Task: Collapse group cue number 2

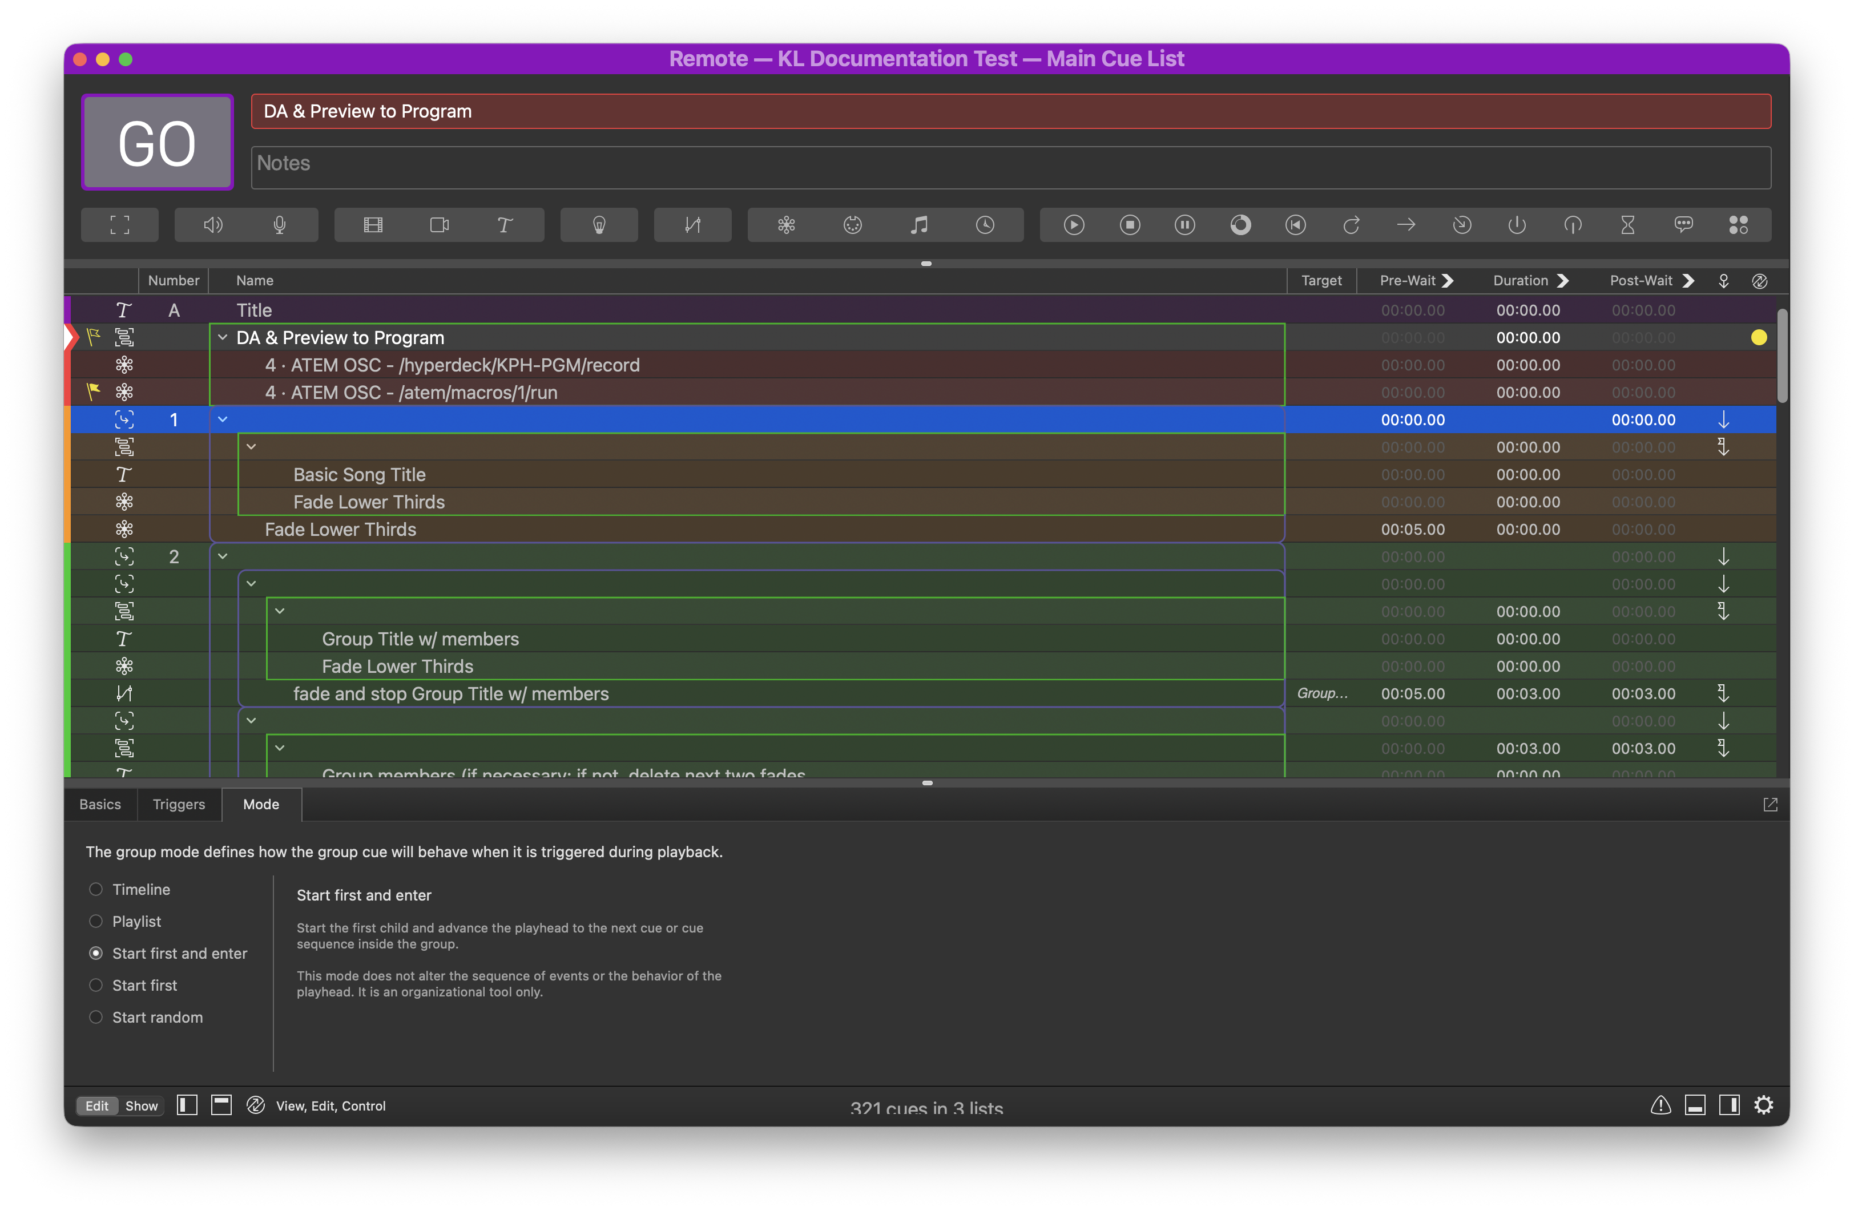Action: click(223, 556)
